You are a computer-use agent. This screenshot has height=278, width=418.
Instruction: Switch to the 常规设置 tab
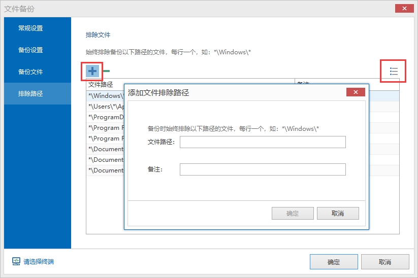click(30, 28)
